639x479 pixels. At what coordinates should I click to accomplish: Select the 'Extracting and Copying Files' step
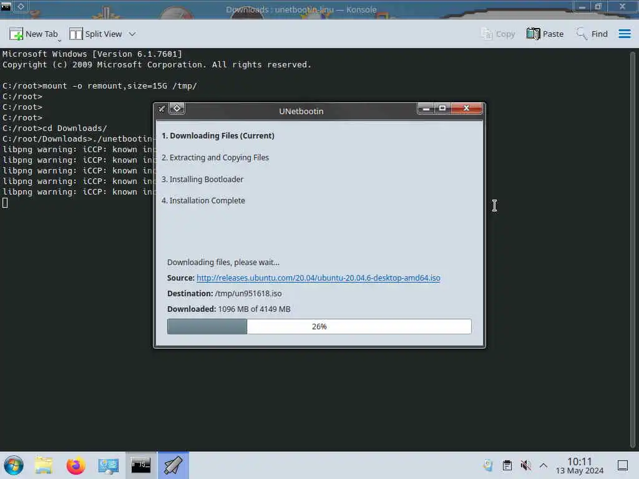click(x=215, y=158)
